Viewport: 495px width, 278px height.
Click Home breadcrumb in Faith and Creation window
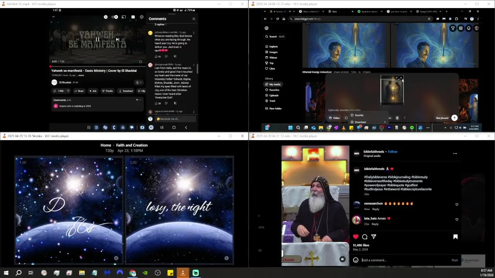(106, 145)
